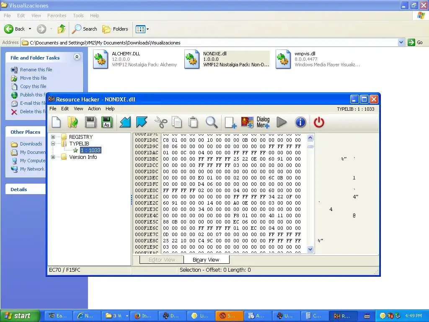
Task: Click Explorer's Up folder icon
Action: pos(62,29)
